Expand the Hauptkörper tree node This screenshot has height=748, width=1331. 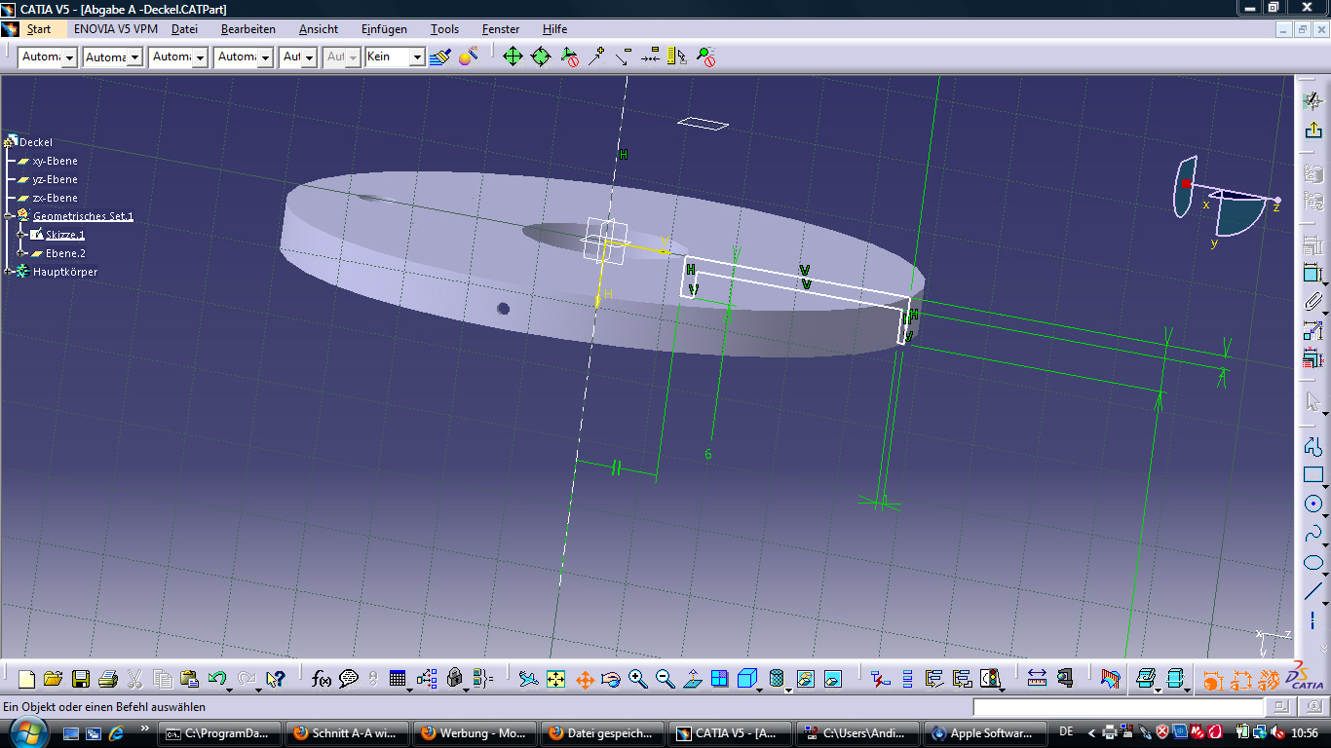tap(8, 272)
